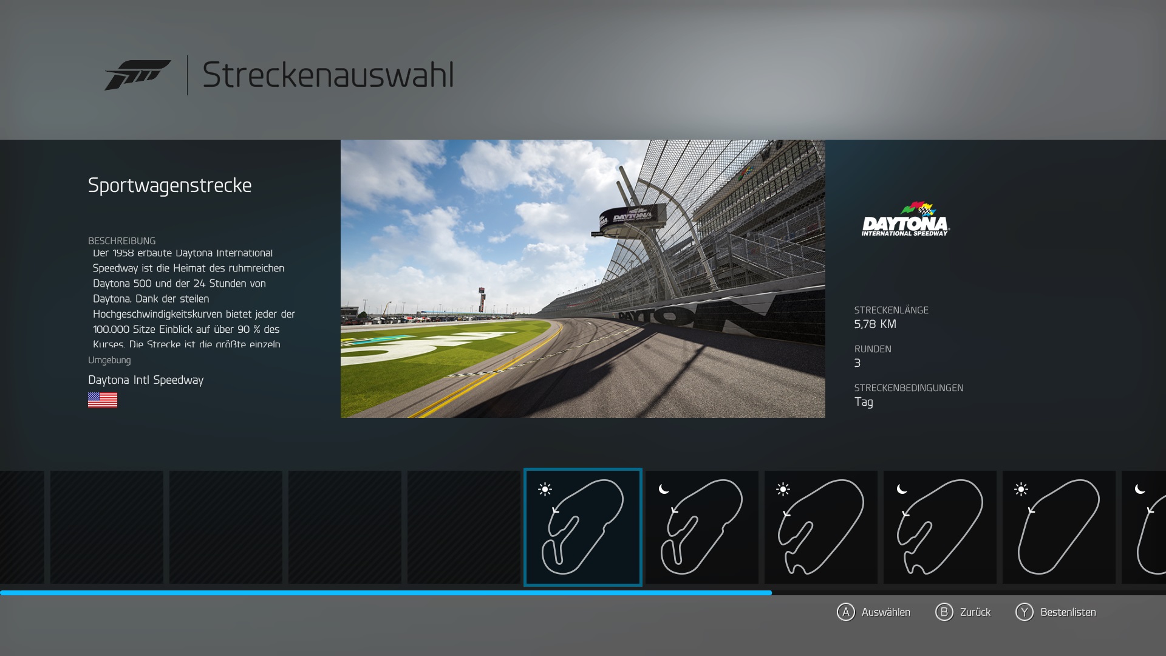Click the RUNDEN label
This screenshot has height=656, width=1166.
(873, 349)
